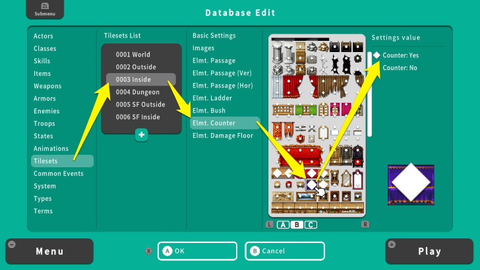
Task: Select the white marble pillar tile
Action: click(278, 52)
